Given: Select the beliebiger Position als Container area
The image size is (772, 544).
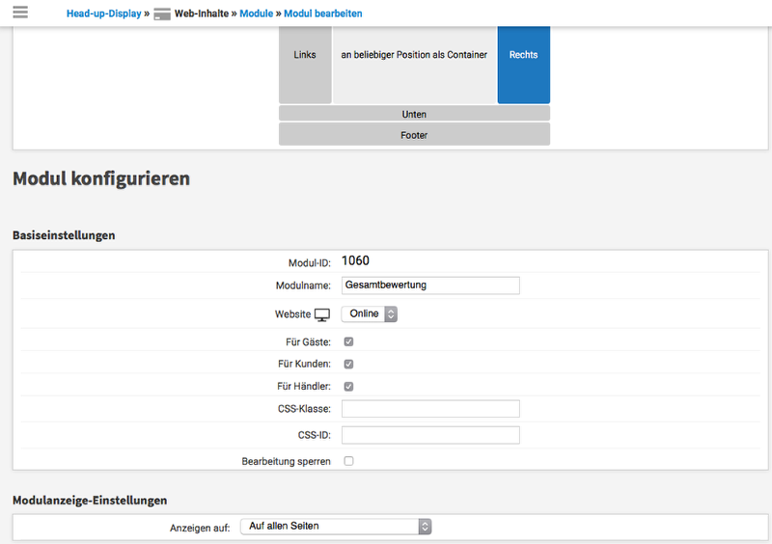Looking at the screenshot, I should [x=414, y=55].
